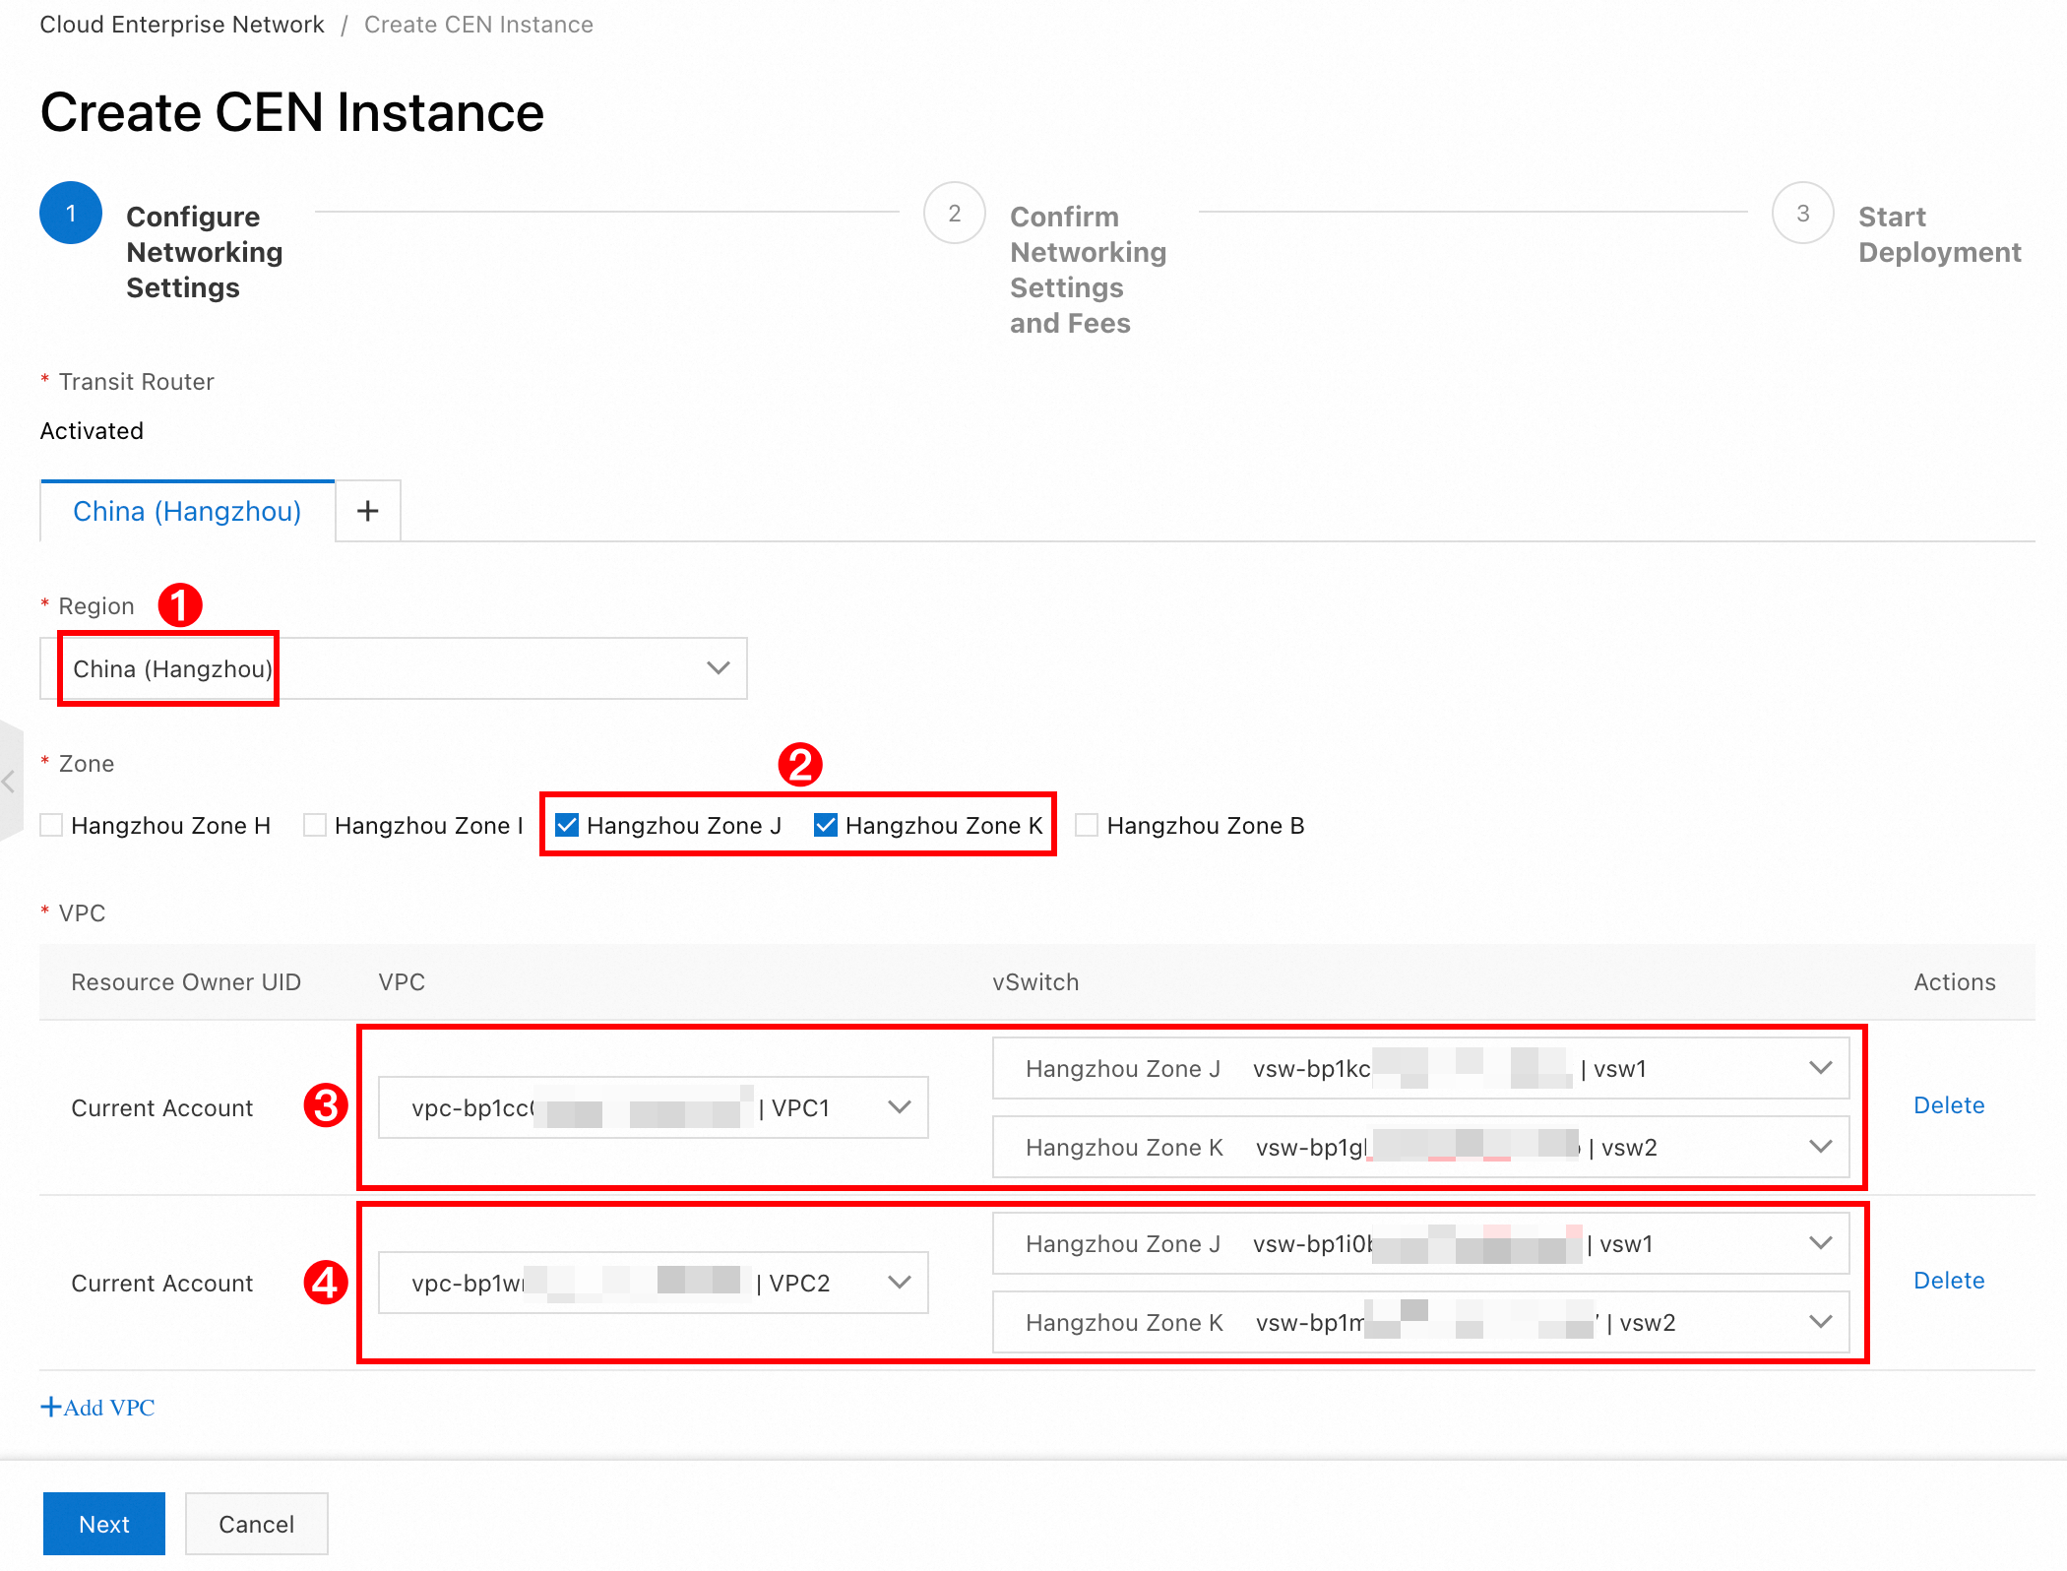Click the Add VPC link
Screen dimensions: 2067x1571
pos(98,1407)
